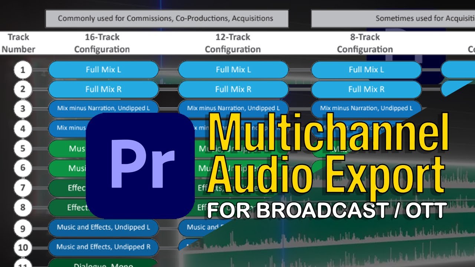Click 'Music and Effects, Undipped R' pill

104,247
